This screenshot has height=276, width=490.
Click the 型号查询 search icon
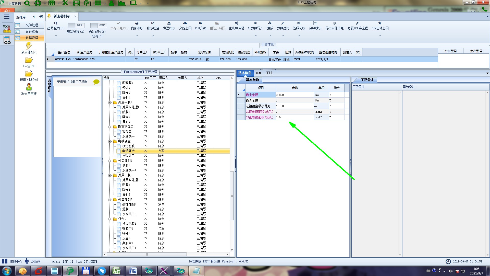pyautogui.click(x=56, y=23)
